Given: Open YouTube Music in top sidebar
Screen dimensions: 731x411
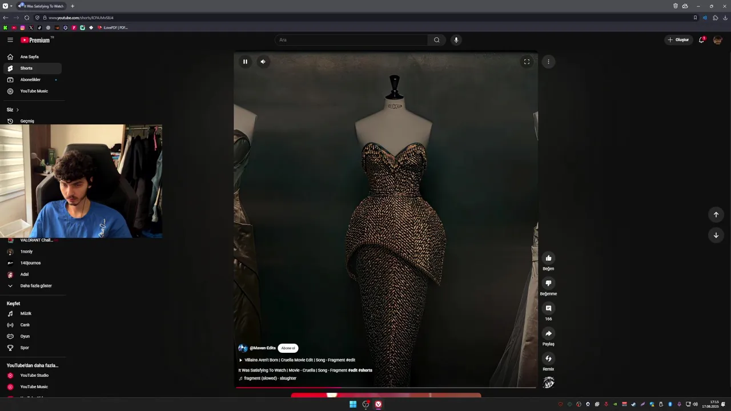Looking at the screenshot, I should click(33, 91).
